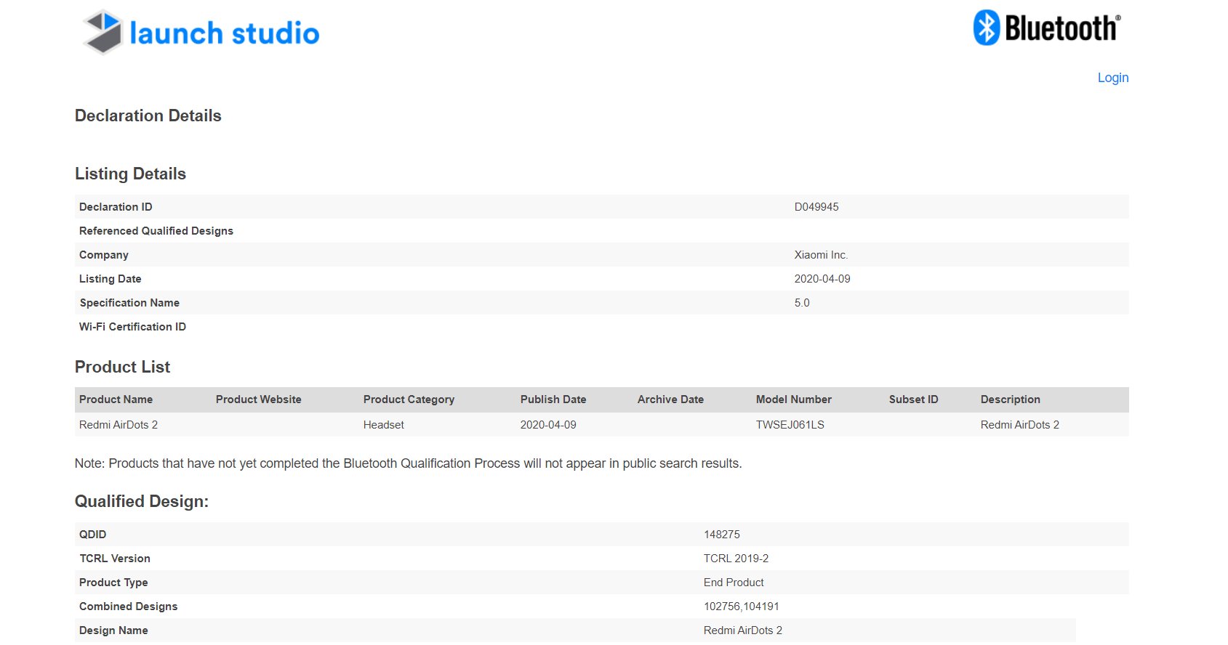This screenshot has height=645, width=1228.
Task: Click the Declaration Details heading
Action: pyautogui.click(x=148, y=116)
